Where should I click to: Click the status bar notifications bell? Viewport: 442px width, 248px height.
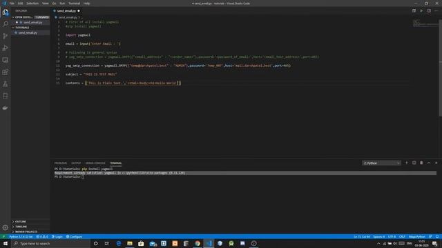pos(437,237)
